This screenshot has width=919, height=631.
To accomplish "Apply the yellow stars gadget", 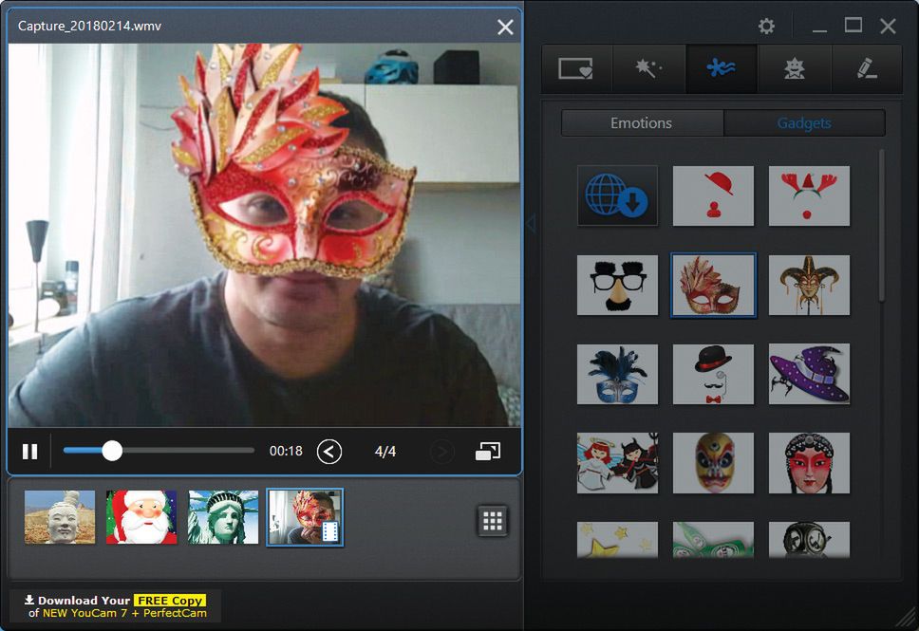I will click(617, 540).
